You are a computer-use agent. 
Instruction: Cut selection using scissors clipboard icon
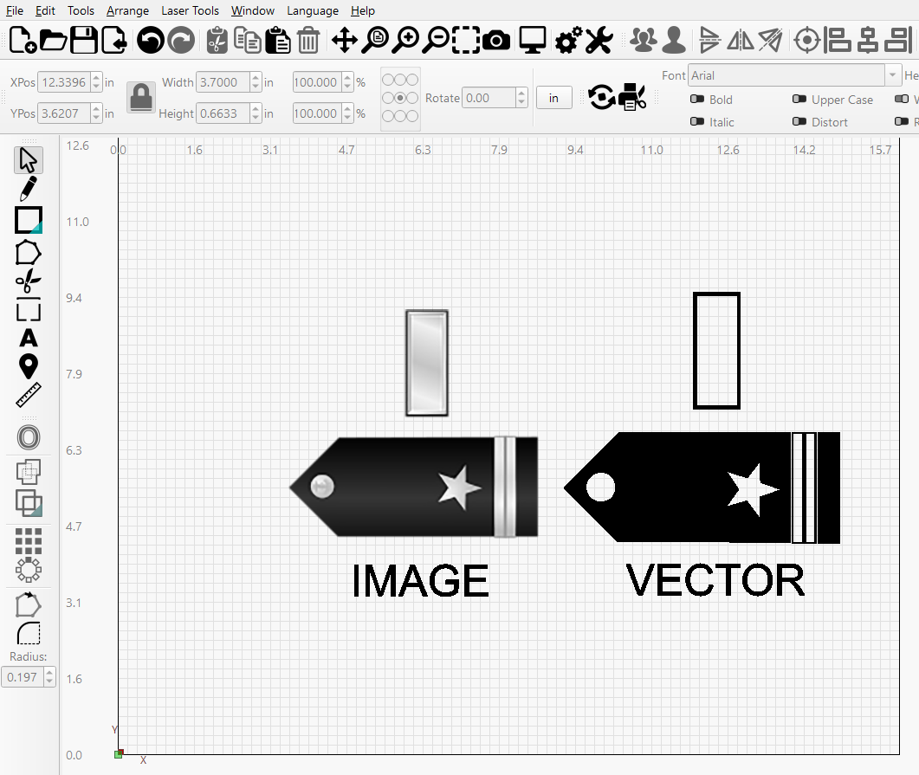tap(217, 41)
